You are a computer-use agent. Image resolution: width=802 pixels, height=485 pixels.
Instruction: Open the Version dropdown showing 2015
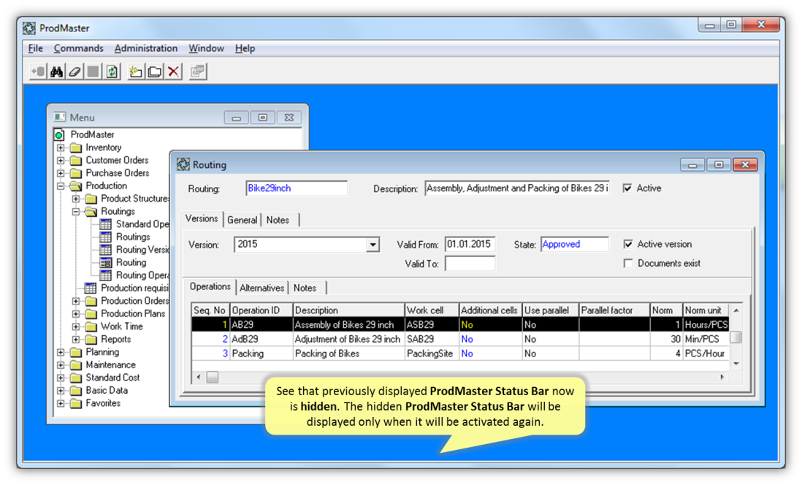click(373, 245)
